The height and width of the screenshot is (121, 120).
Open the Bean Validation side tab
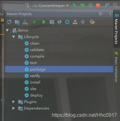tap(117, 67)
